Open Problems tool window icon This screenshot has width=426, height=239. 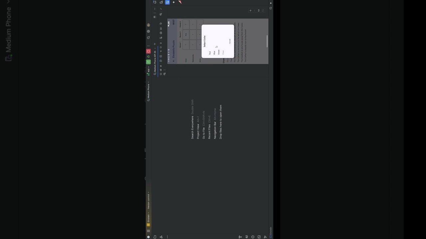click(253, 237)
